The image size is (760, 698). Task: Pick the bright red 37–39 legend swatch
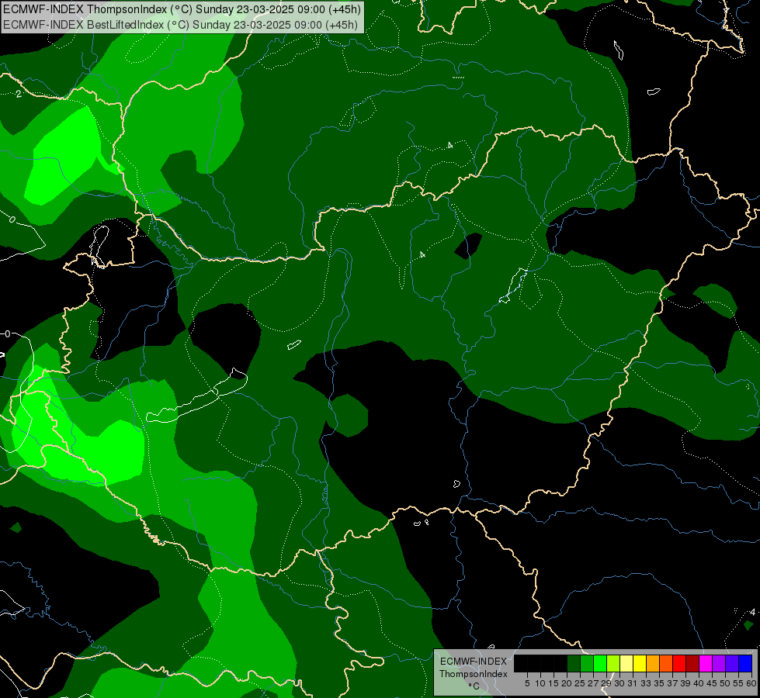coord(679,663)
